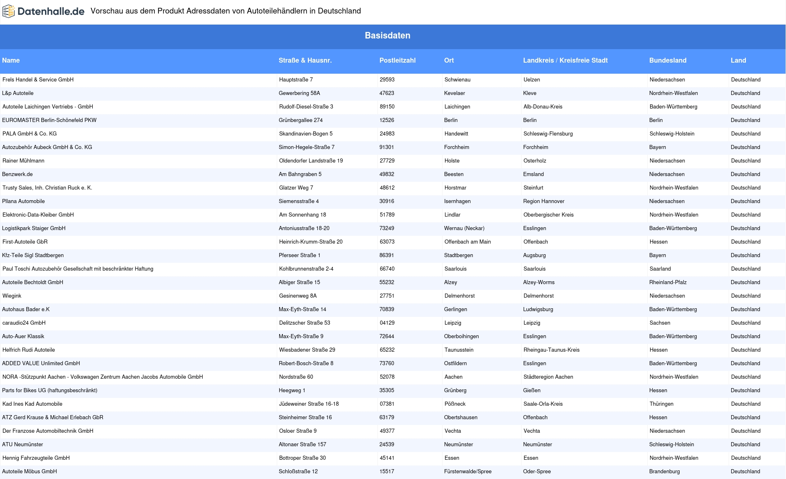The image size is (786, 479).
Task: Click the Basisdaten section title
Action: coord(388,36)
